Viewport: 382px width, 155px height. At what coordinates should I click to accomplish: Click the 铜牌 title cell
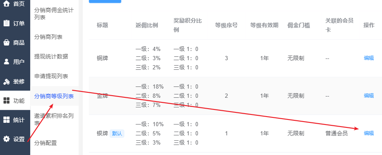[102, 58]
